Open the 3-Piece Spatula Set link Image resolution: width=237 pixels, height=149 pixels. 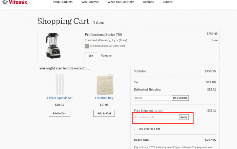pyautogui.click(x=59, y=98)
